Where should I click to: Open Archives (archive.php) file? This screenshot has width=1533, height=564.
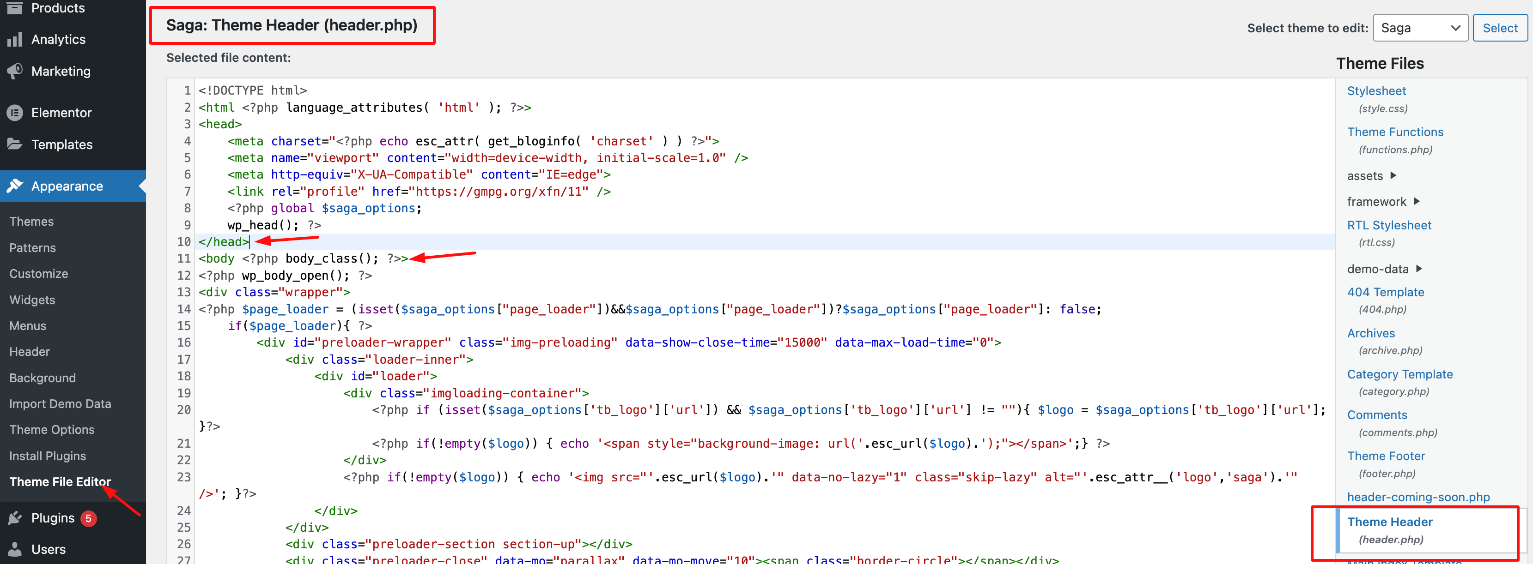tap(1370, 333)
